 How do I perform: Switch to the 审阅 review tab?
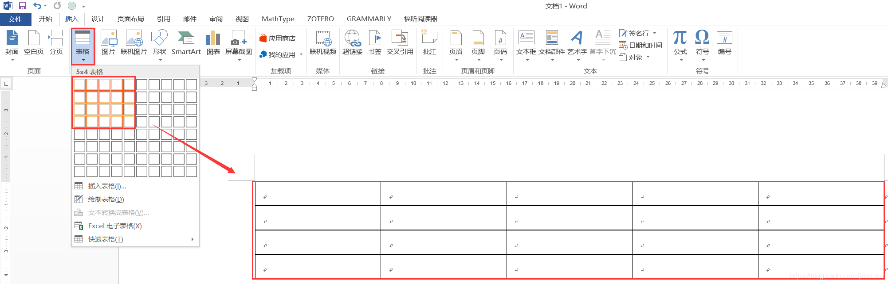tap(216, 19)
